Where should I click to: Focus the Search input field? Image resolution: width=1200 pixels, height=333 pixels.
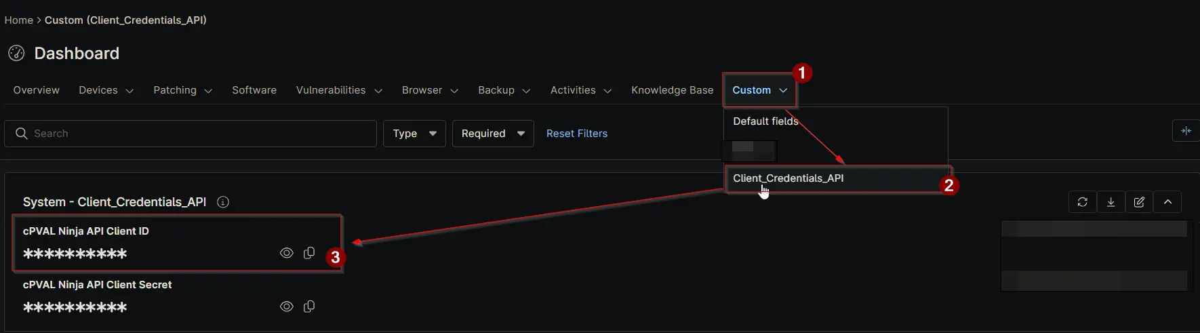click(x=191, y=134)
